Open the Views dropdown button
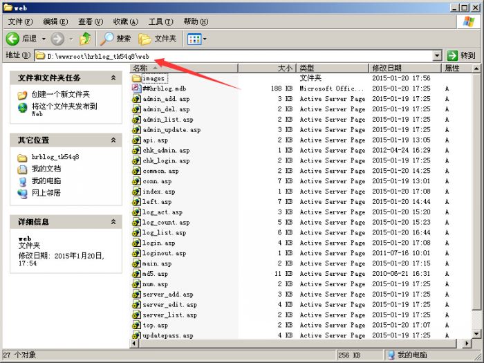The image size is (484, 363). 197,39
